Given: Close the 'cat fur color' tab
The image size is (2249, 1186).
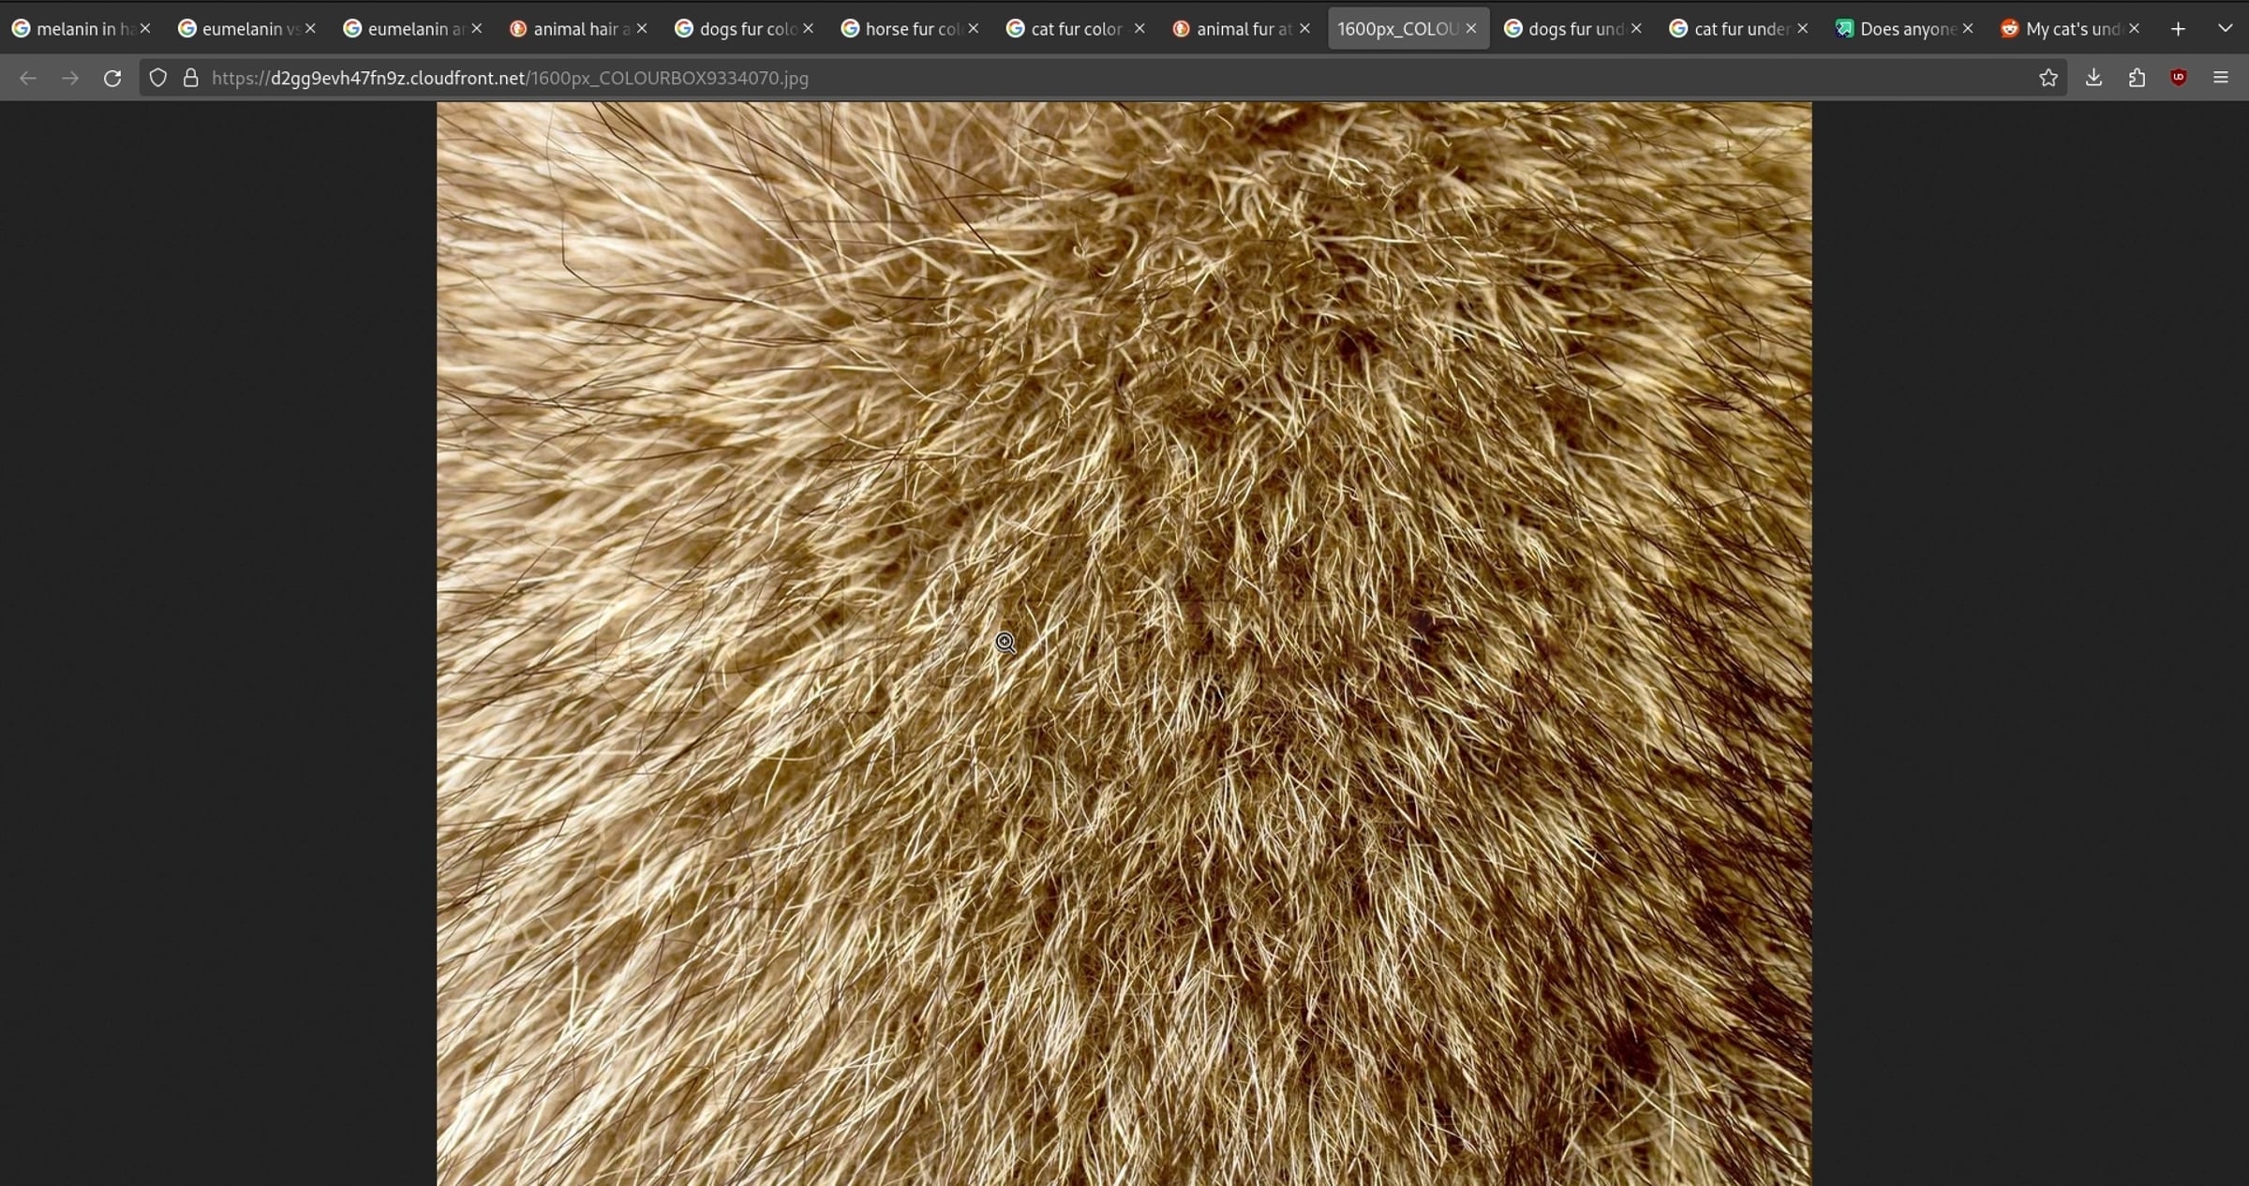Looking at the screenshot, I should 1139,29.
